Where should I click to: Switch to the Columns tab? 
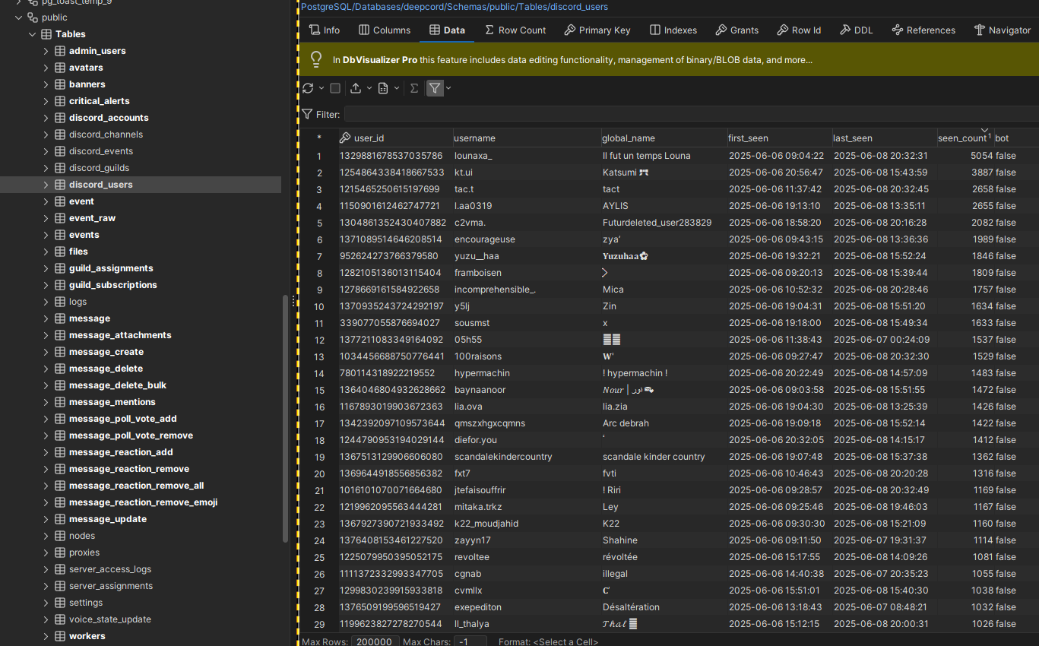pos(385,30)
